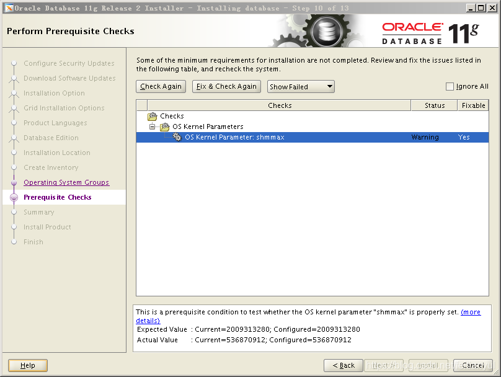The image size is (501, 377).
Task: Select the OS Kernel Parameter: shmmax row
Action: click(x=312, y=137)
